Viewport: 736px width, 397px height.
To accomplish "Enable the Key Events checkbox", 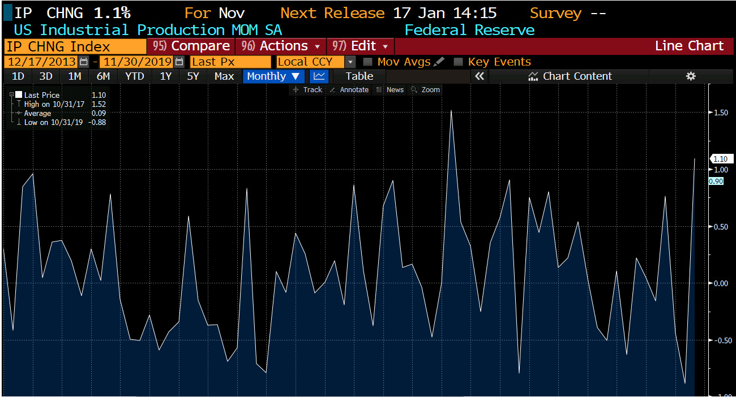I will click(x=458, y=62).
